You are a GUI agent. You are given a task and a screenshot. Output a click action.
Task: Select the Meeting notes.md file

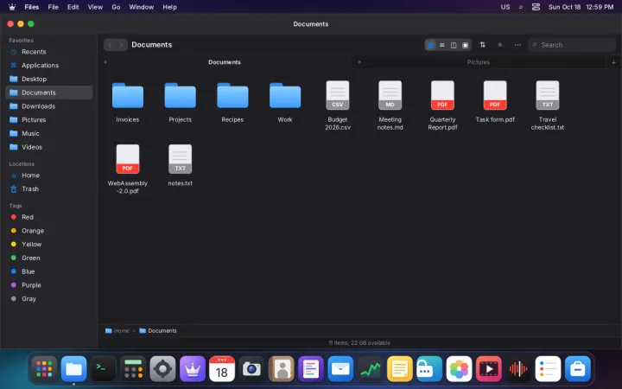pyautogui.click(x=390, y=105)
